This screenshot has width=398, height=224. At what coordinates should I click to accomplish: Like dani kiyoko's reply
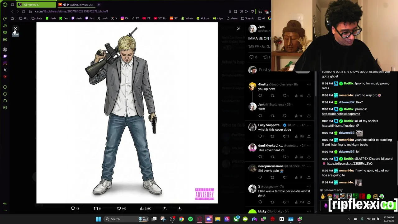click(285, 157)
